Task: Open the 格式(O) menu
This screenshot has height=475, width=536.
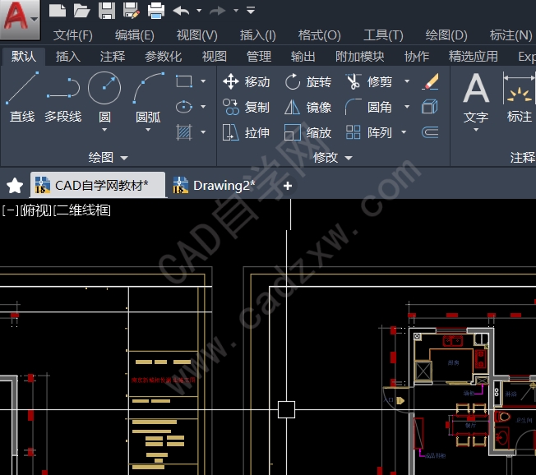Action: point(319,35)
